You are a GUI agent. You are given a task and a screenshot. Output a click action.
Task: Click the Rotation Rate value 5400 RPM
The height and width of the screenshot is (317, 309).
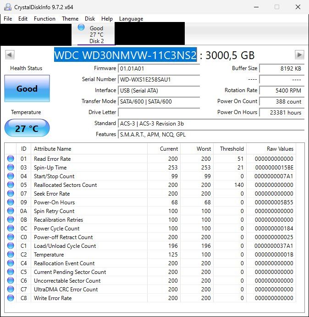click(x=281, y=91)
